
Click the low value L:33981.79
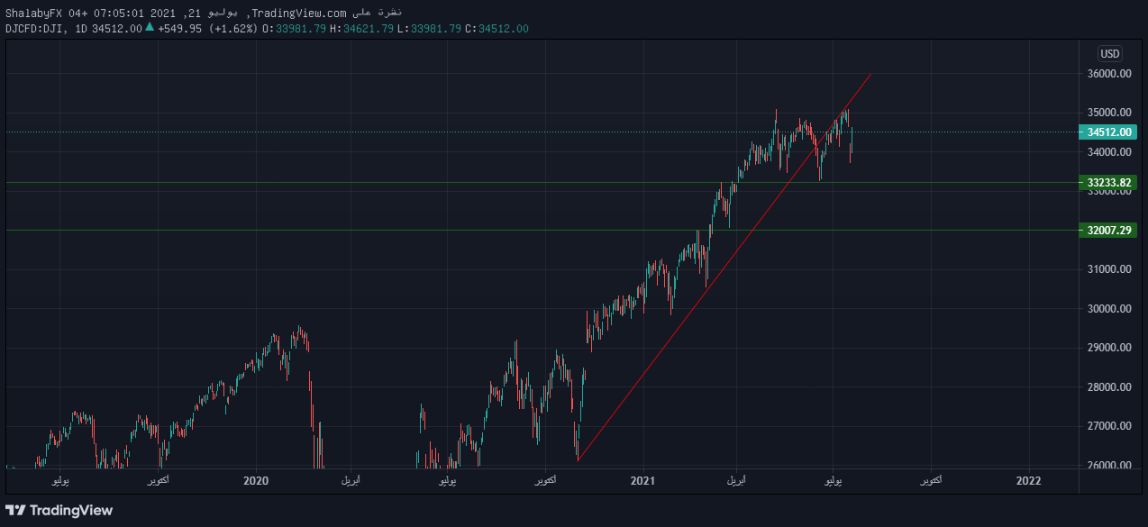pyautogui.click(x=429, y=29)
